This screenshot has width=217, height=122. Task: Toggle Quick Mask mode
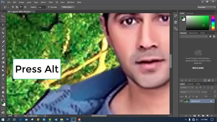[x=3, y=108]
